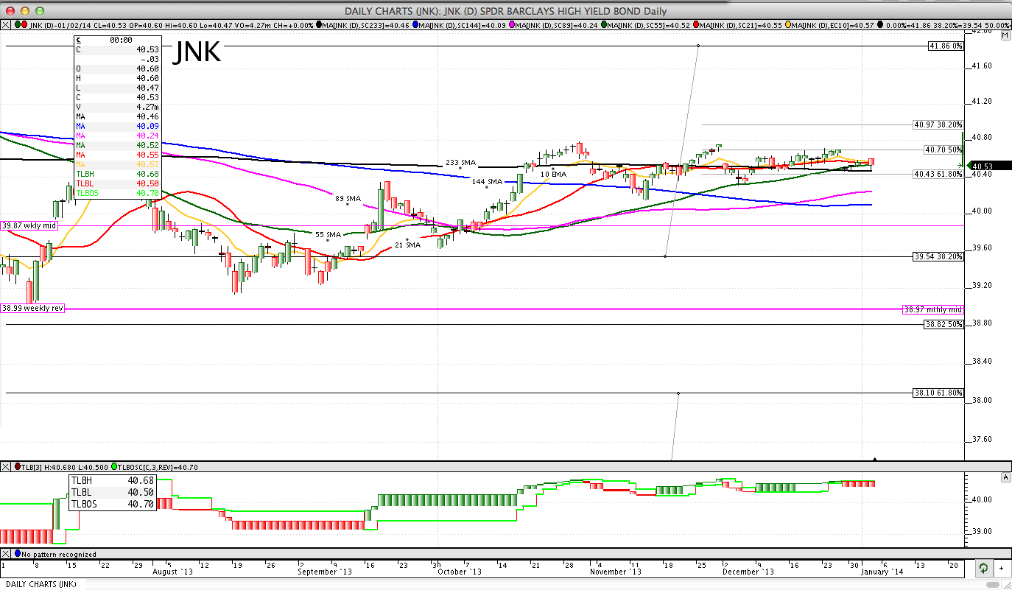Viewport: 1012px width, 590px height.
Task: Click the 40.70 50% Fibonacci label
Action: click(x=944, y=150)
